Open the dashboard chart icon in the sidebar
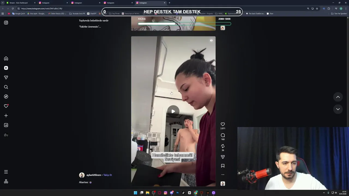The width and height of the screenshot is (349, 196). click(6, 125)
